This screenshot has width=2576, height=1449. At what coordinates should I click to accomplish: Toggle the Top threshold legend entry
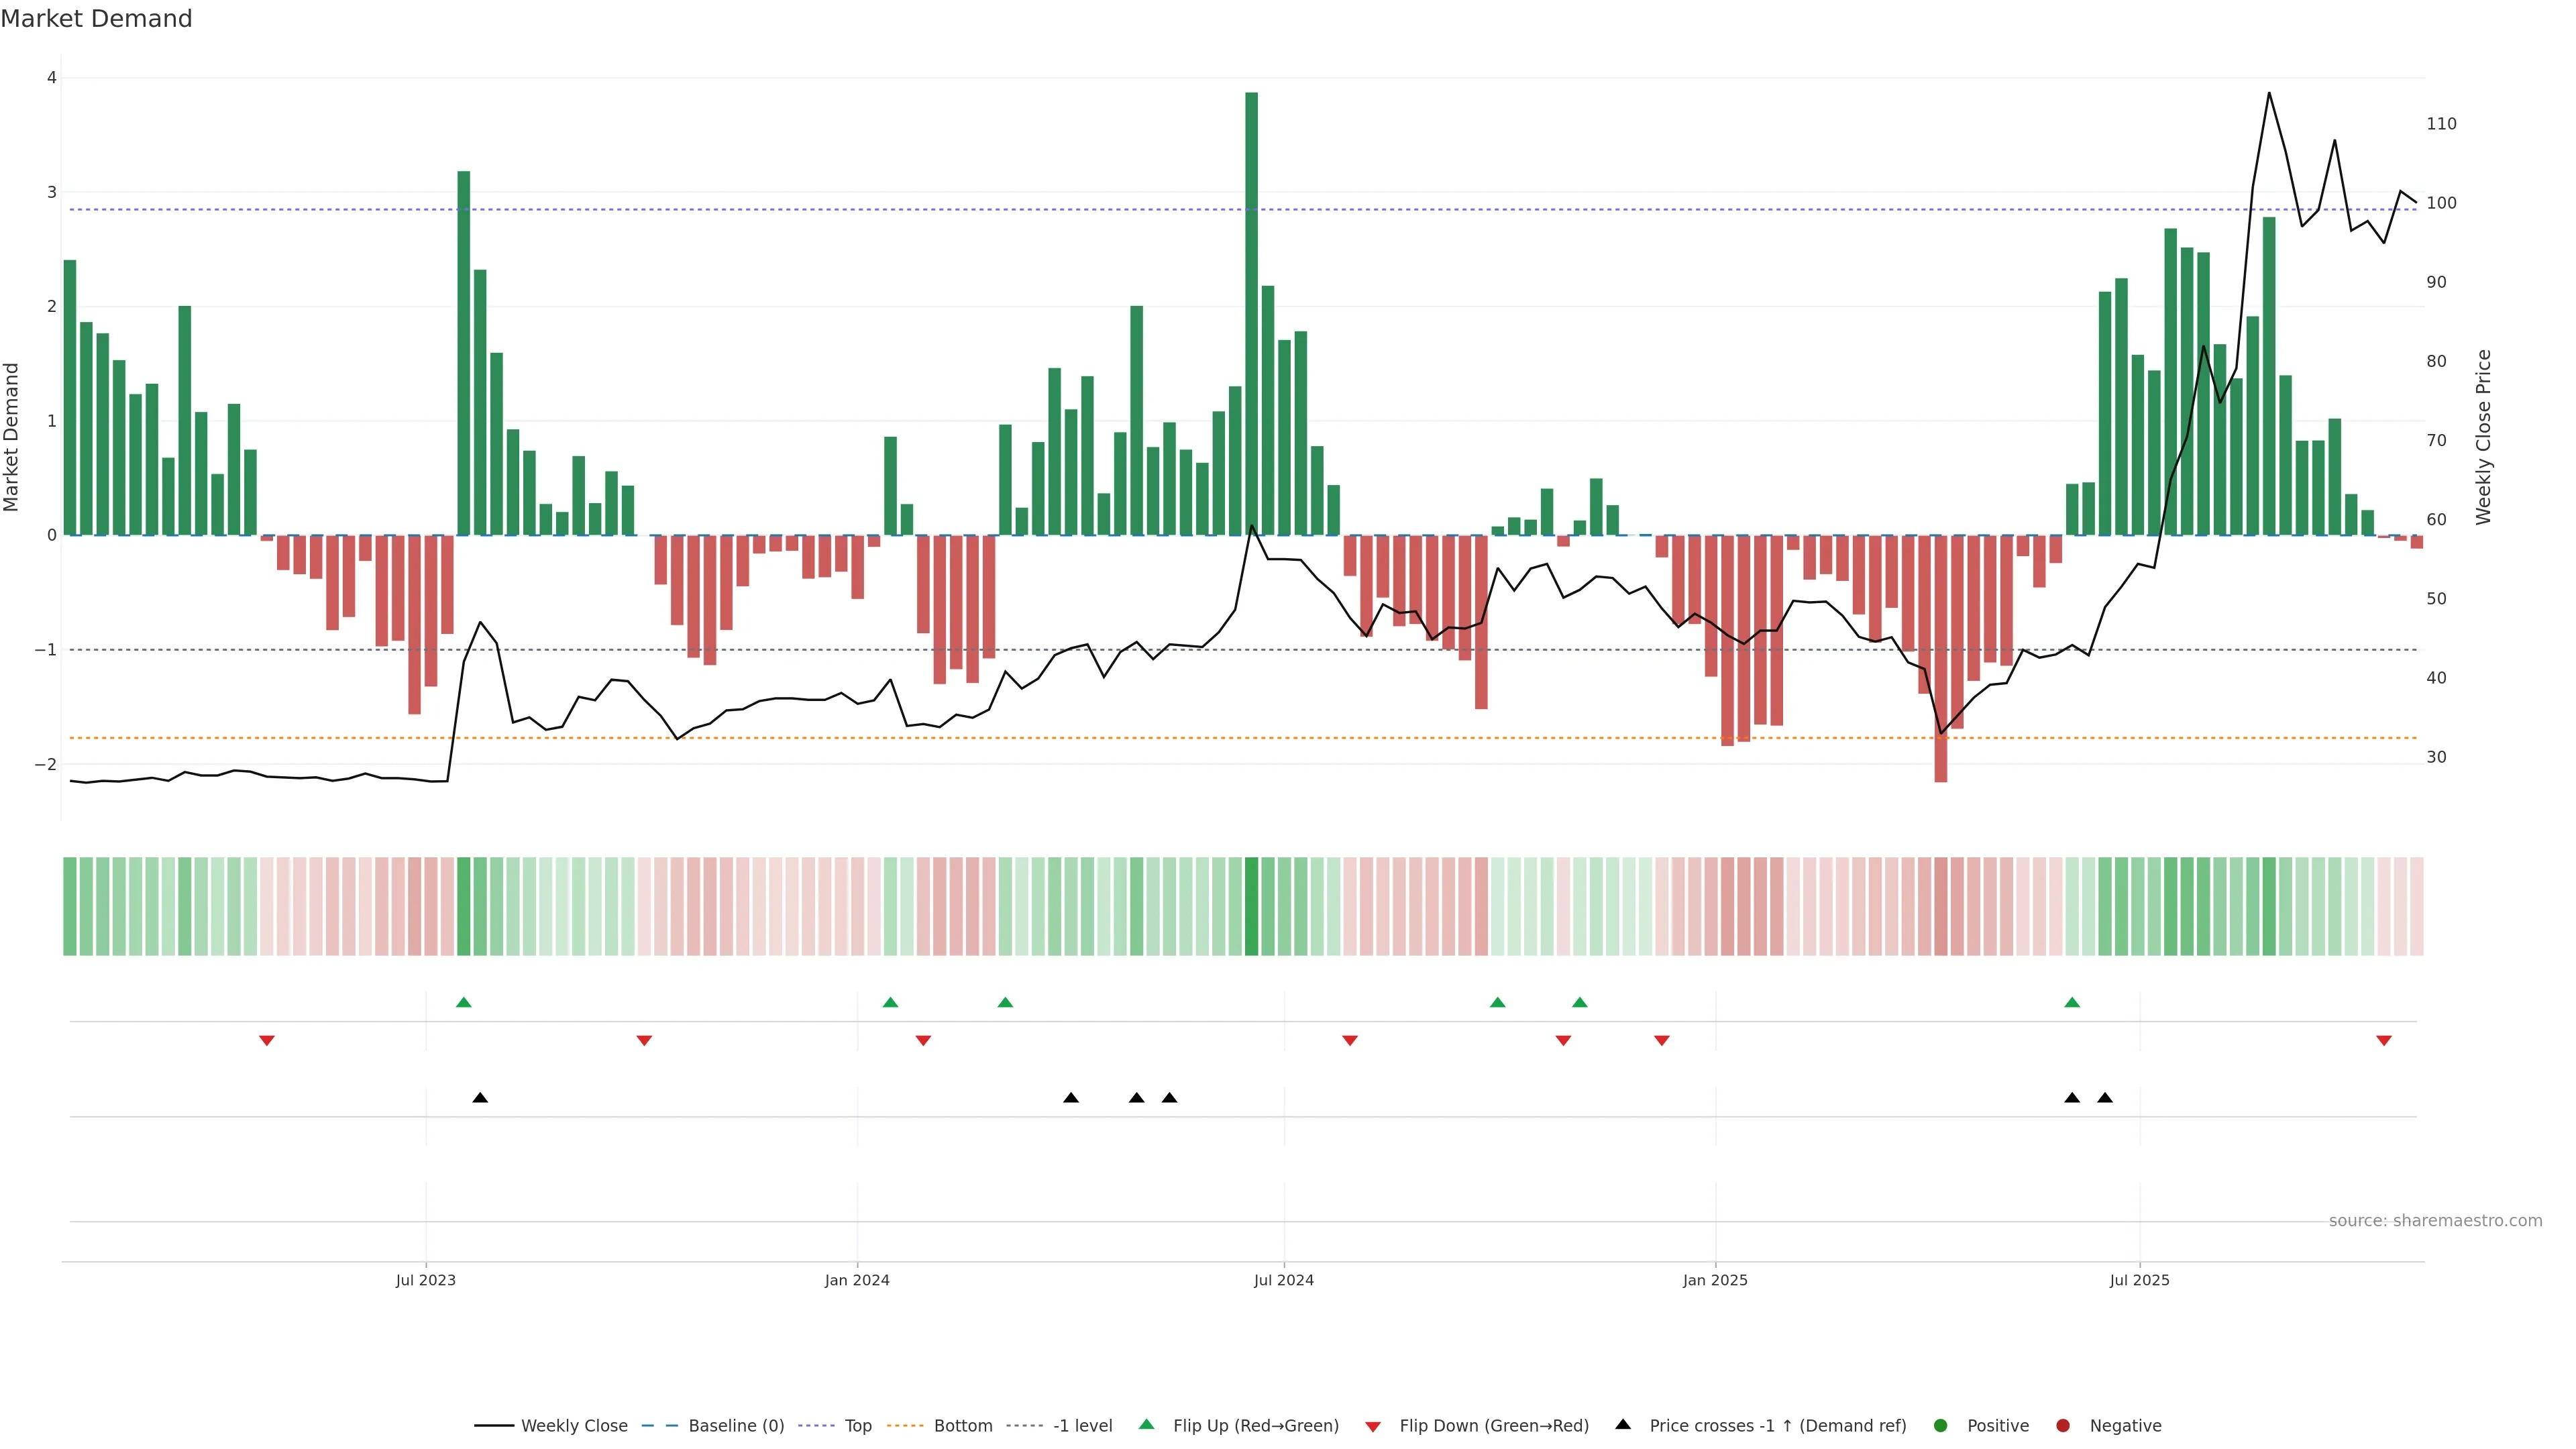coord(857,1426)
